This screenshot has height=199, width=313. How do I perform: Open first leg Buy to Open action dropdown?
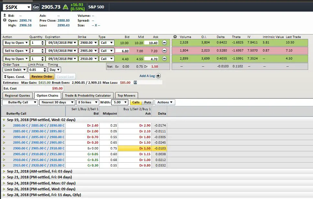coord(16,43)
